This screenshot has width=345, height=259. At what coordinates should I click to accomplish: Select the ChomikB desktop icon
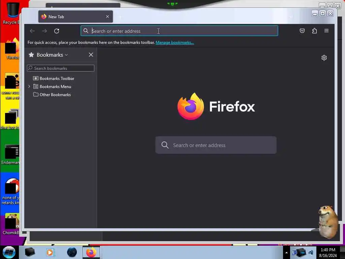point(11,224)
